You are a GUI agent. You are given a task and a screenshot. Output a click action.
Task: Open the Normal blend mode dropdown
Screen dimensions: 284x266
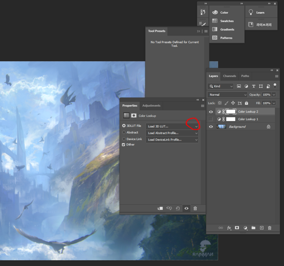point(227,95)
